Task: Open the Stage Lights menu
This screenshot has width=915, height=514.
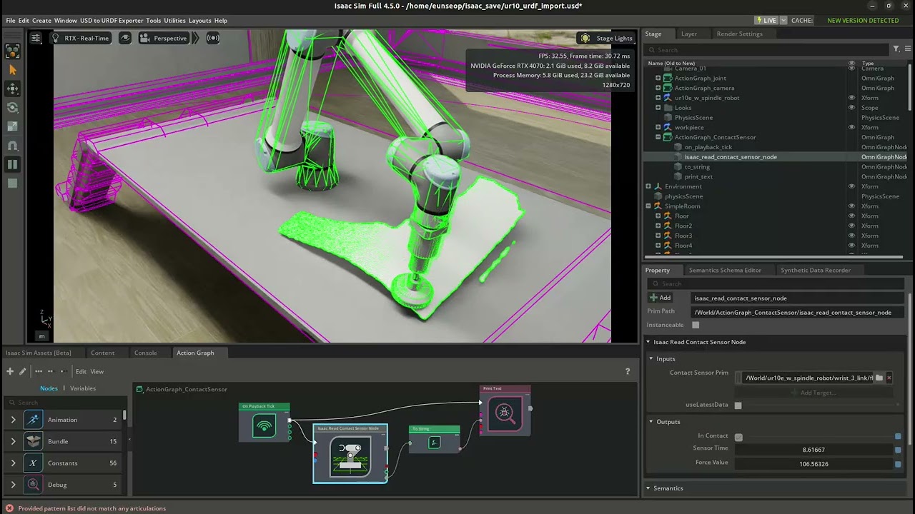Action: coord(606,38)
